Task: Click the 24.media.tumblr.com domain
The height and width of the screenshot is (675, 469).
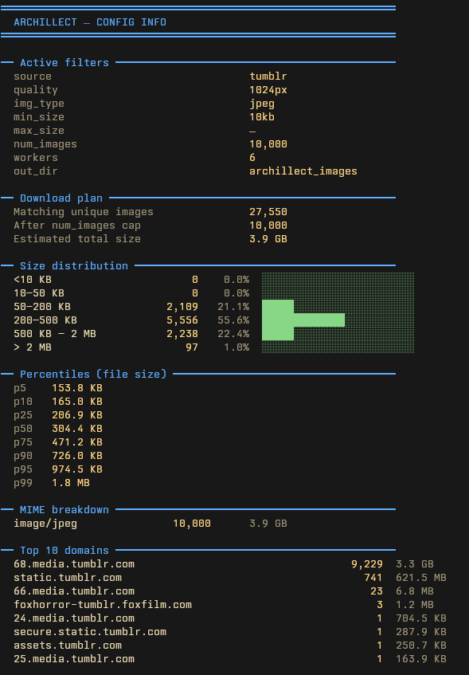Action: click(73, 618)
